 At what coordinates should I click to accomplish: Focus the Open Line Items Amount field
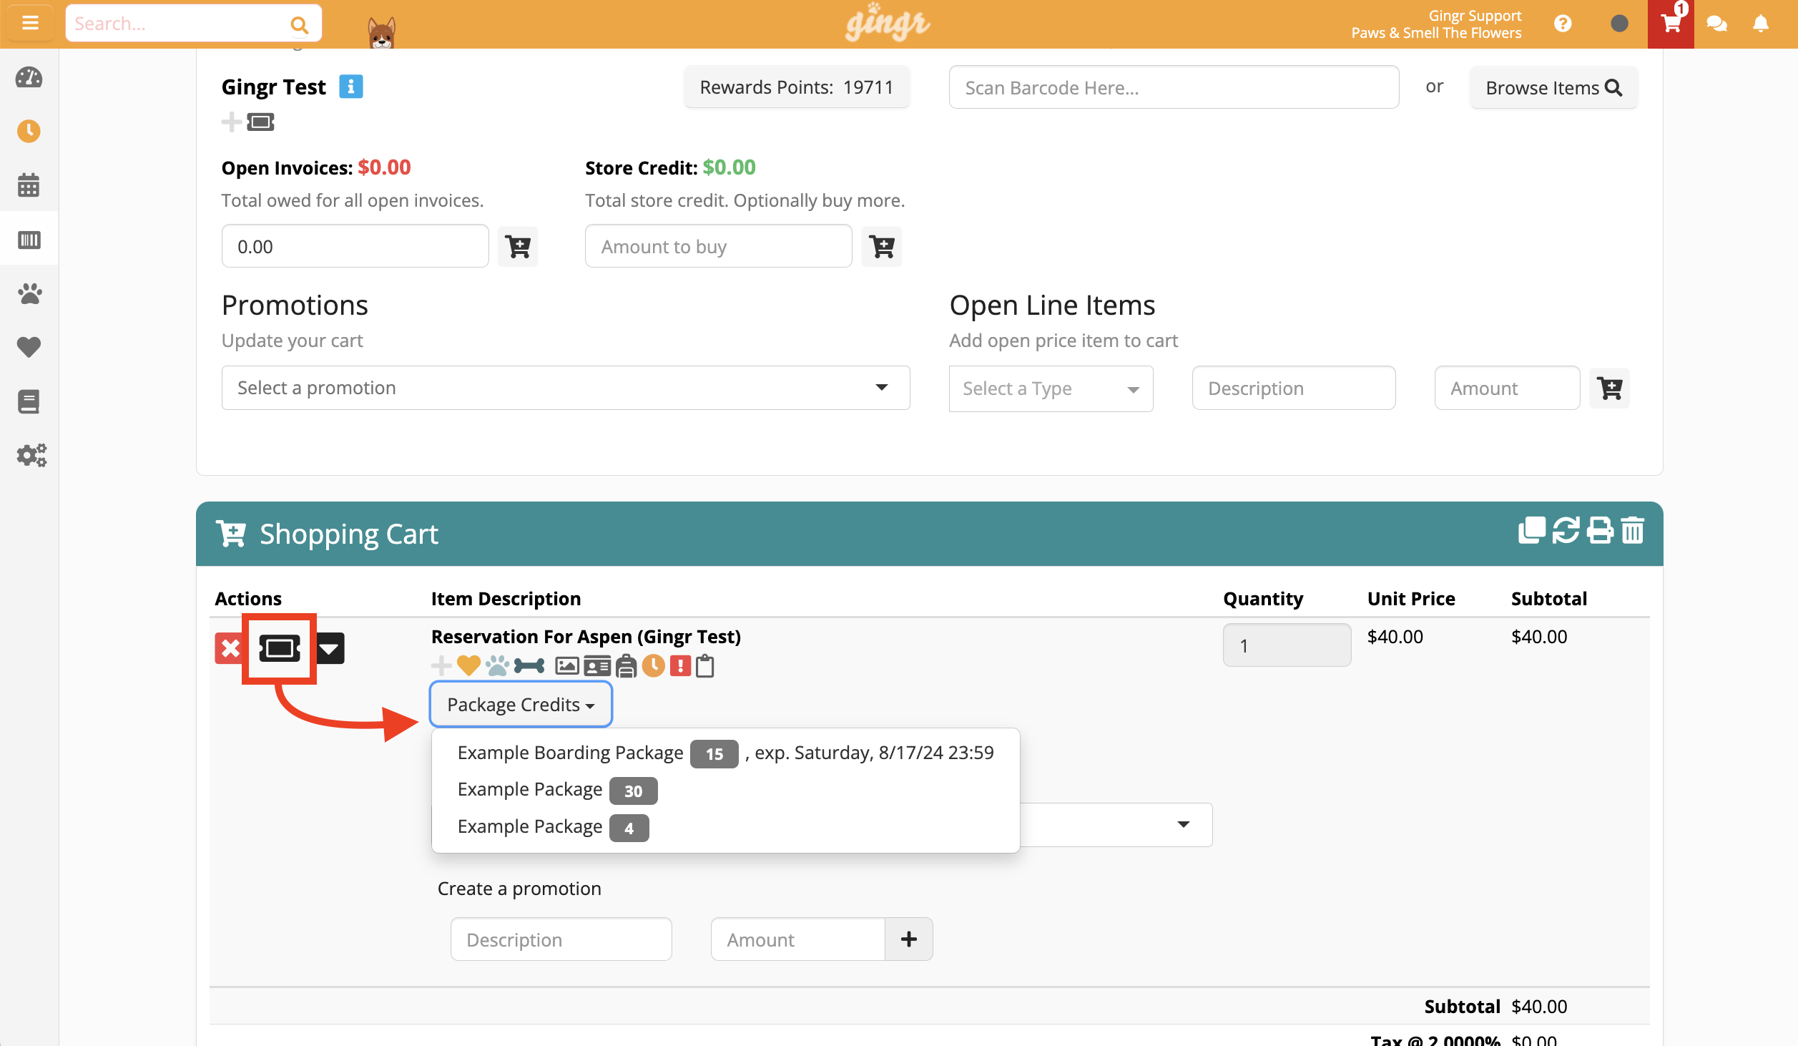click(x=1507, y=388)
